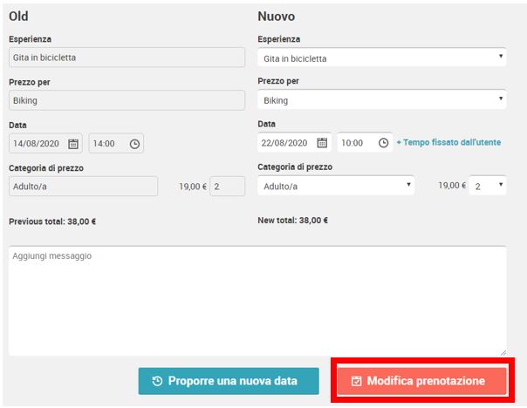Image resolution: width=527 pixels, height=408 pixels.
Task: Open the Nuovo Prezzo per Biking dropdown
Action: coord(382,99)
